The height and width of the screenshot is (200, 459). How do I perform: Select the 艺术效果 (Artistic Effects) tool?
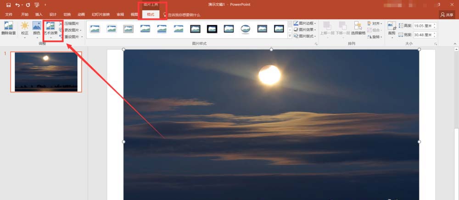pos(50,29)
